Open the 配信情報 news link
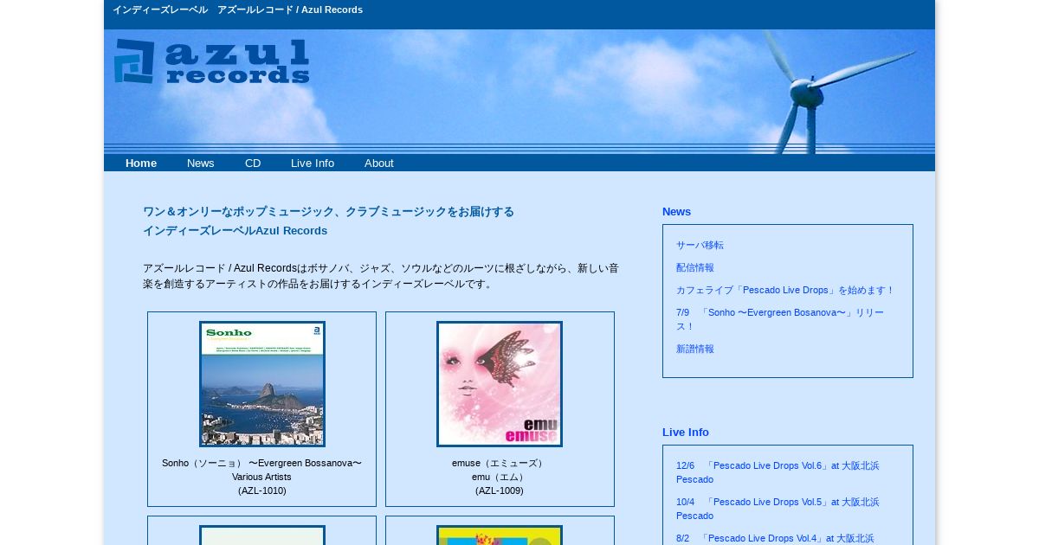 click(695, 267)
